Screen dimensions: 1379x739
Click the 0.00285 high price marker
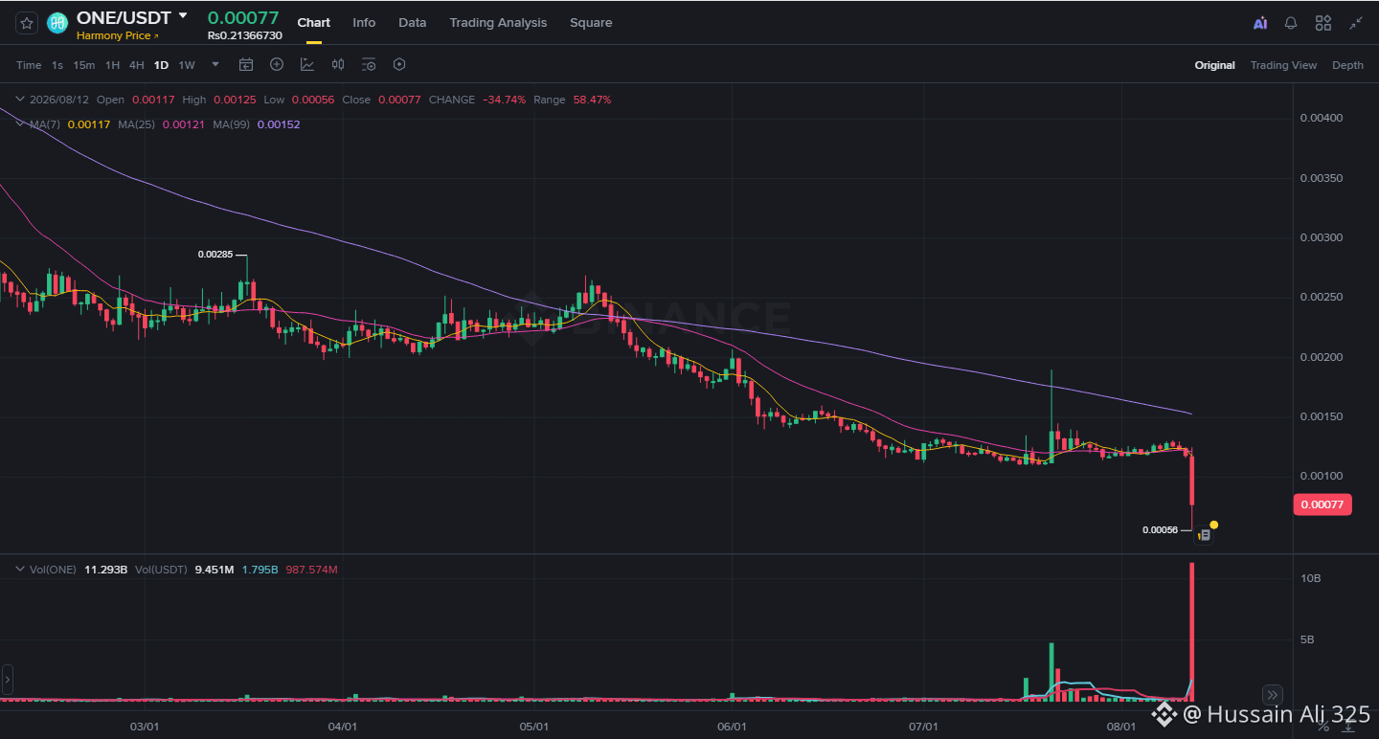[215, 255]
